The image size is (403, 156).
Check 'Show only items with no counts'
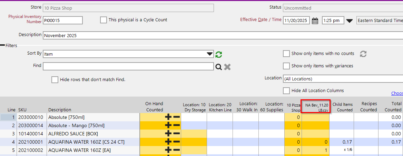(286, 54)
